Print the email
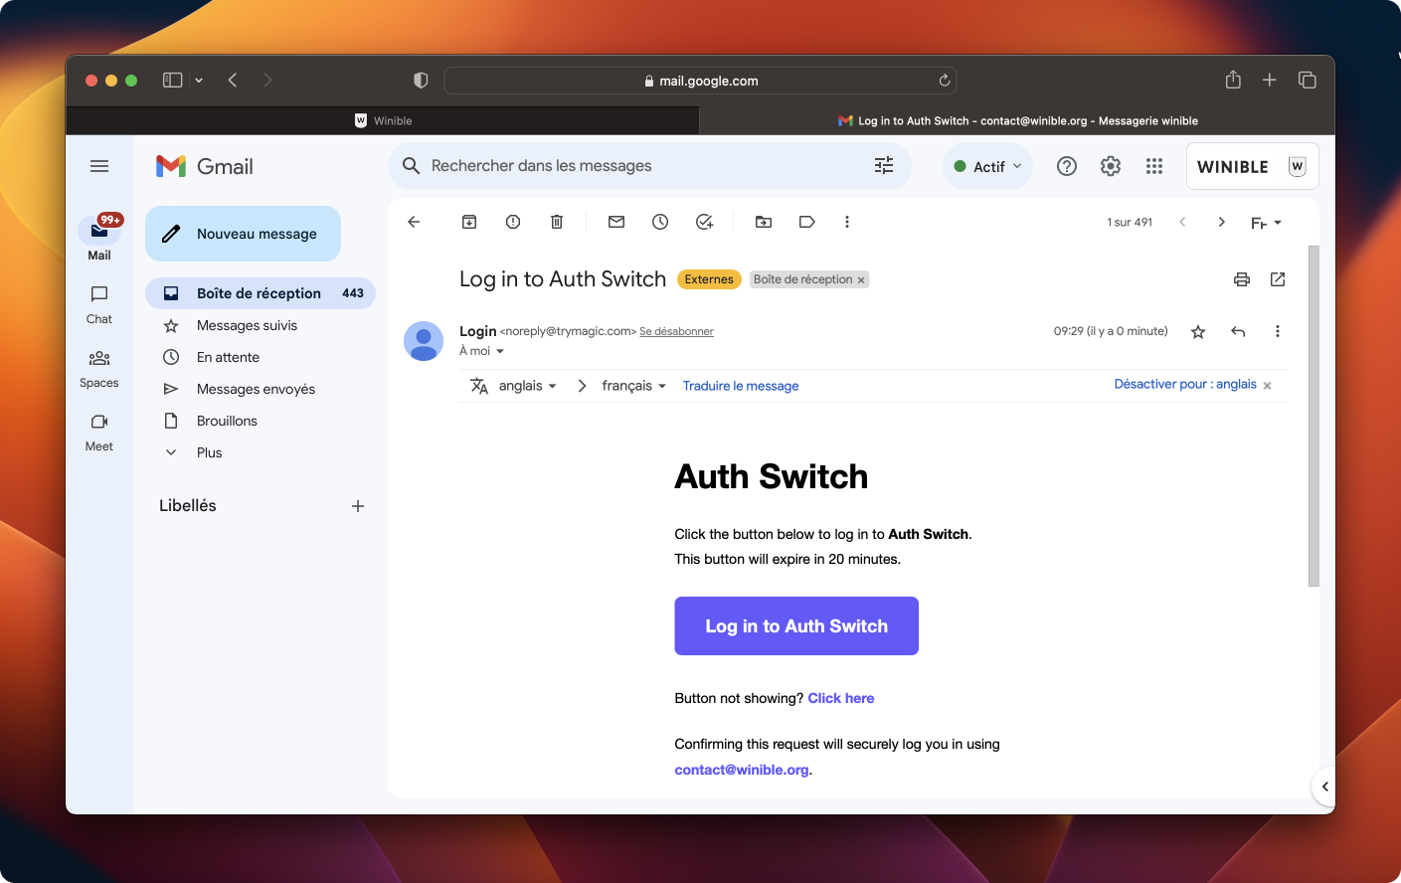The width and height of the screenshot is (1401, 883). 1242,279
